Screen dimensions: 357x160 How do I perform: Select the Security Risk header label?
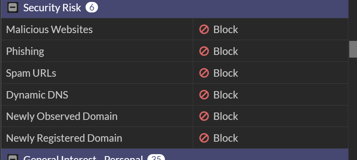click(x=52, y=8)
